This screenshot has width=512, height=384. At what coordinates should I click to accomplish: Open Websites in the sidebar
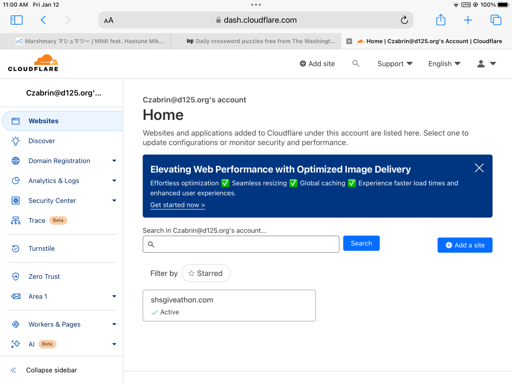62,121
